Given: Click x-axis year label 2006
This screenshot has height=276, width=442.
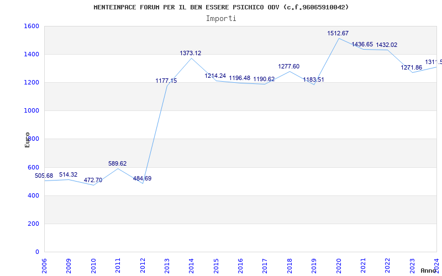Looking at the screenshot, I should [x=44, y=266].
